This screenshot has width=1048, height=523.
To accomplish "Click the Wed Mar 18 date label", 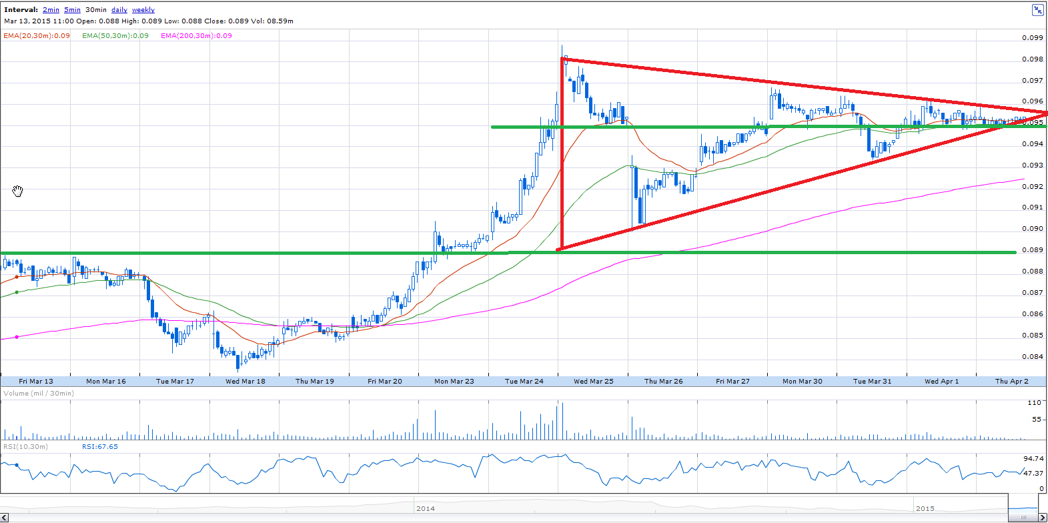I will (245, 382).
